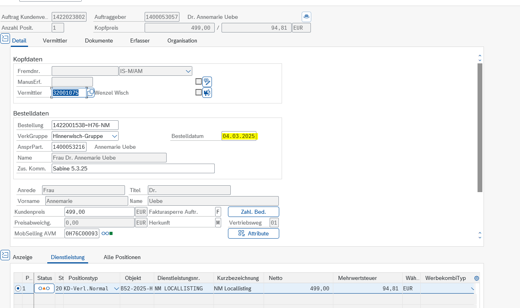Click the Bestellung input field
This screenshot has height=308, width=520.
(x=85, y=125)
